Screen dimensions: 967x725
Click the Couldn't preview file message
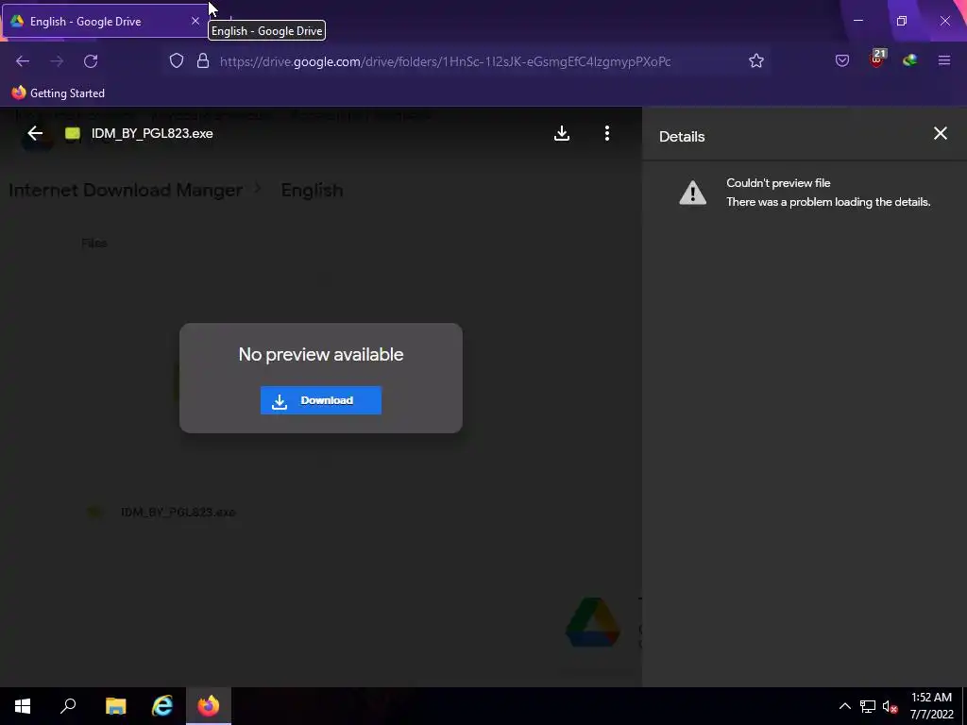[778, 182]
